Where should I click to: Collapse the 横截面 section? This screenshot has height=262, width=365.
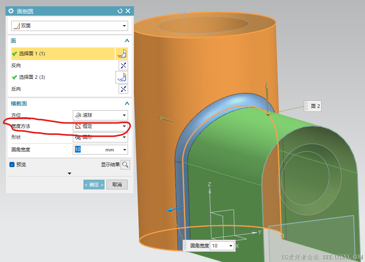[x=127, y=104]
